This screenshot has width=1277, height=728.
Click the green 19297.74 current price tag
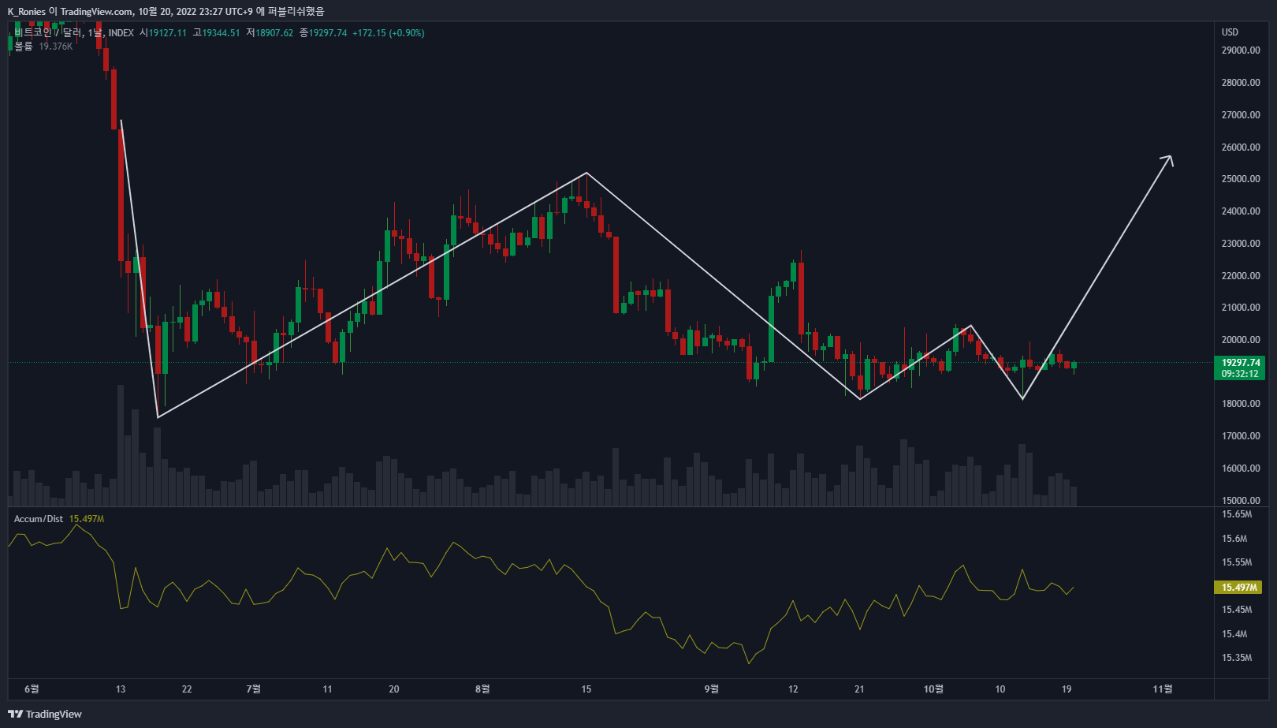[x=1240, y=368]
